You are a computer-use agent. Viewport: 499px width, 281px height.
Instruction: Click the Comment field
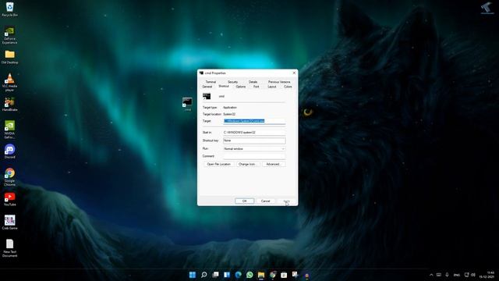254,156
